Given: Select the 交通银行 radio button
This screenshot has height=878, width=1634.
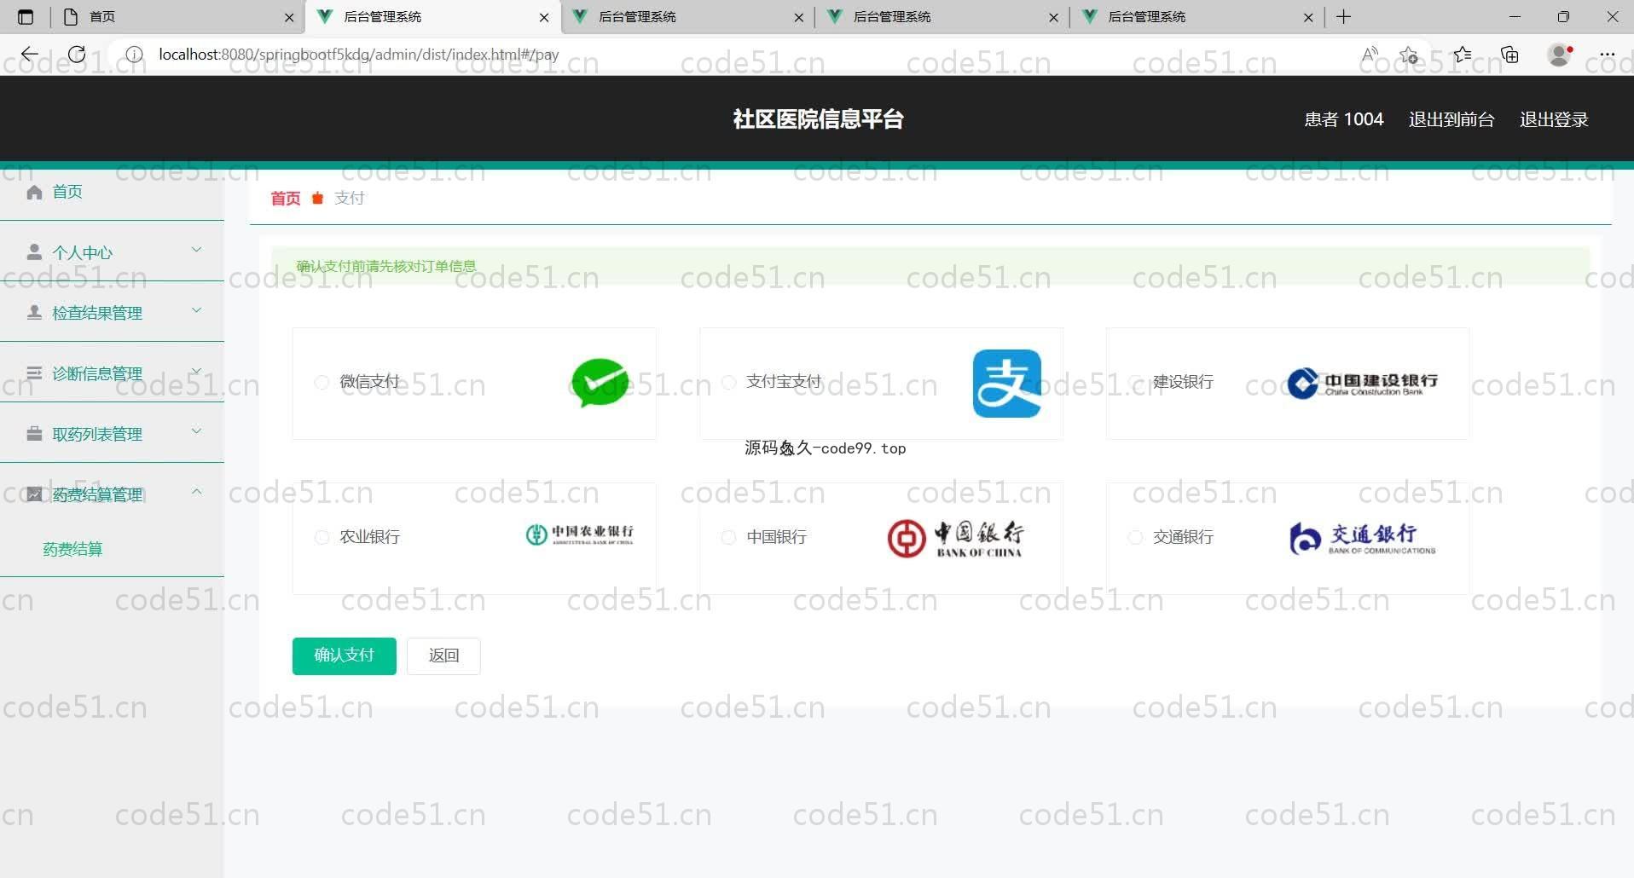Looking at the screenshot, I should click(1135, 537).
